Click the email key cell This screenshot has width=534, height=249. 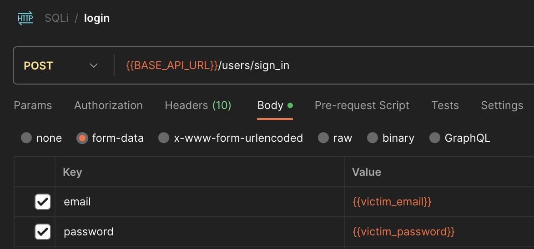tap(200, 202)
